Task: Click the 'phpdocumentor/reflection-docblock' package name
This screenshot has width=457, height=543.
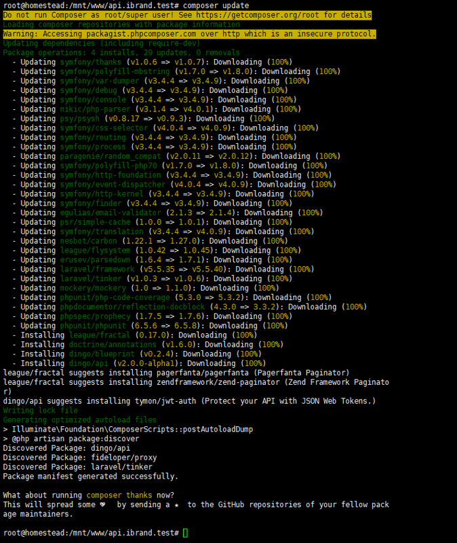Action: [x=132, y=307]
